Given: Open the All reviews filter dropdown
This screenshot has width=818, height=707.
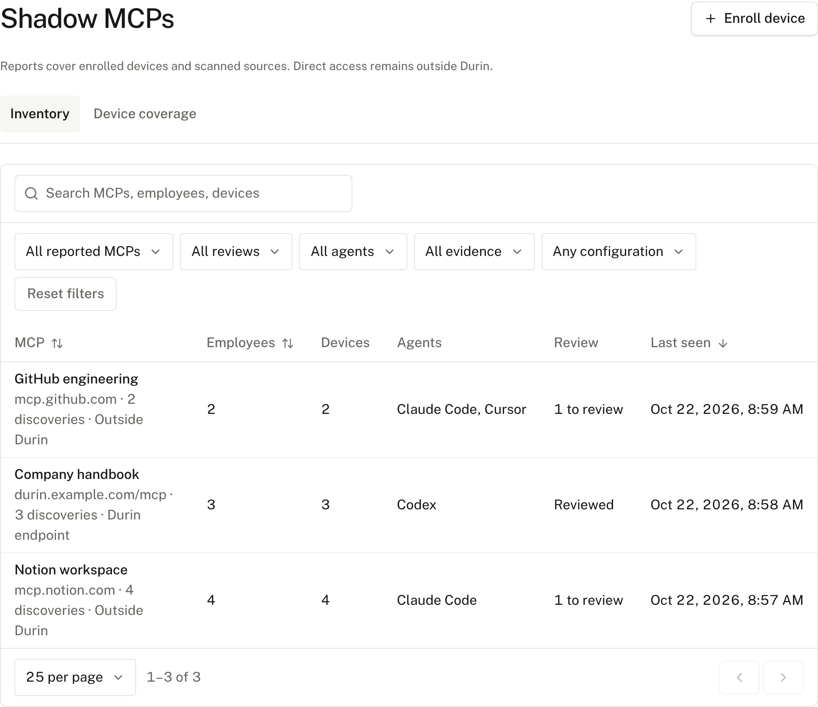Looking at the screenshot, I should (x=236, y=252).
